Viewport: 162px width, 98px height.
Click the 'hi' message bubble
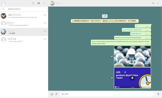(143, 26)
